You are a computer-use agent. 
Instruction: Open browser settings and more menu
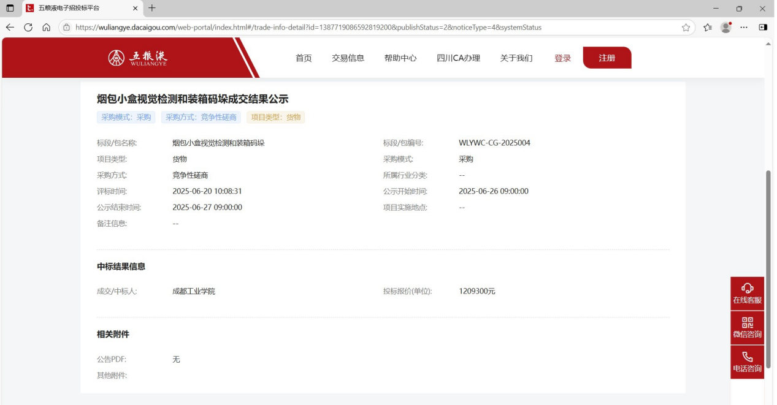point(744,28)
